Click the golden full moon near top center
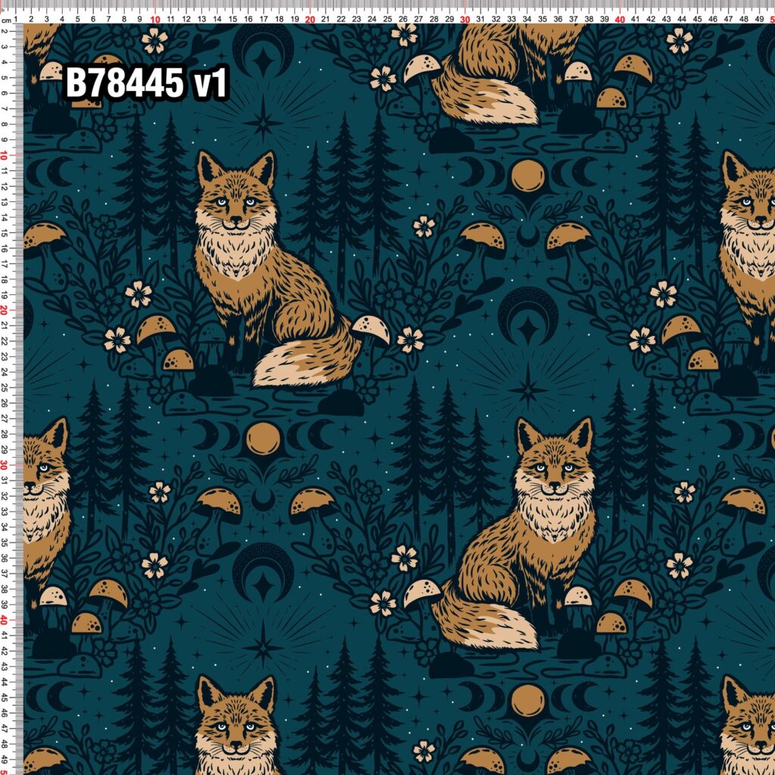This screenshot has width=775, height=775. coord(528,176)
